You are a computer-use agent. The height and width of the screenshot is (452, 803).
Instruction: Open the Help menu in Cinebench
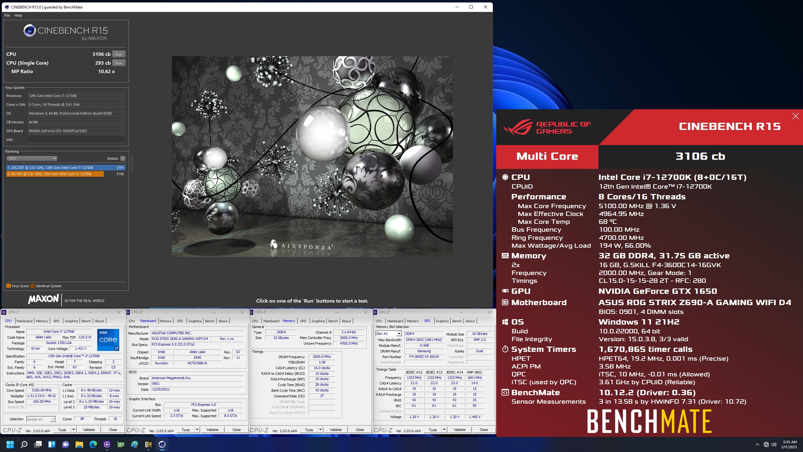point(18,15)
